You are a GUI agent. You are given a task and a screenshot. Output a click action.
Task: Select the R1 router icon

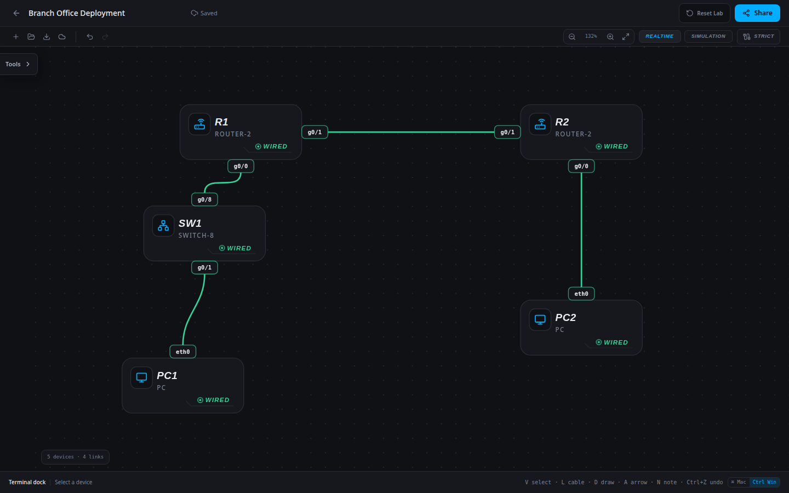(x=199, y=124)
